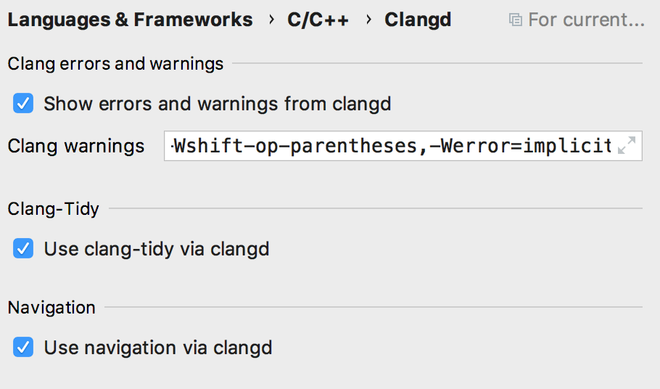Viewport: 660px width, 389px height.
Task: Click the Navigation section header
Action: (x=51, y=307)
